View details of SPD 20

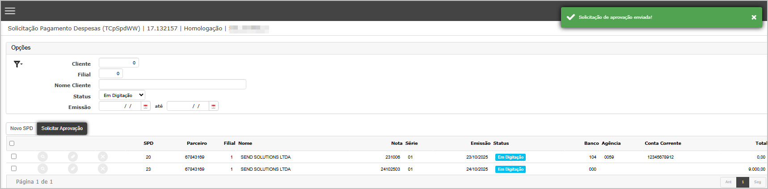[42, 157]
